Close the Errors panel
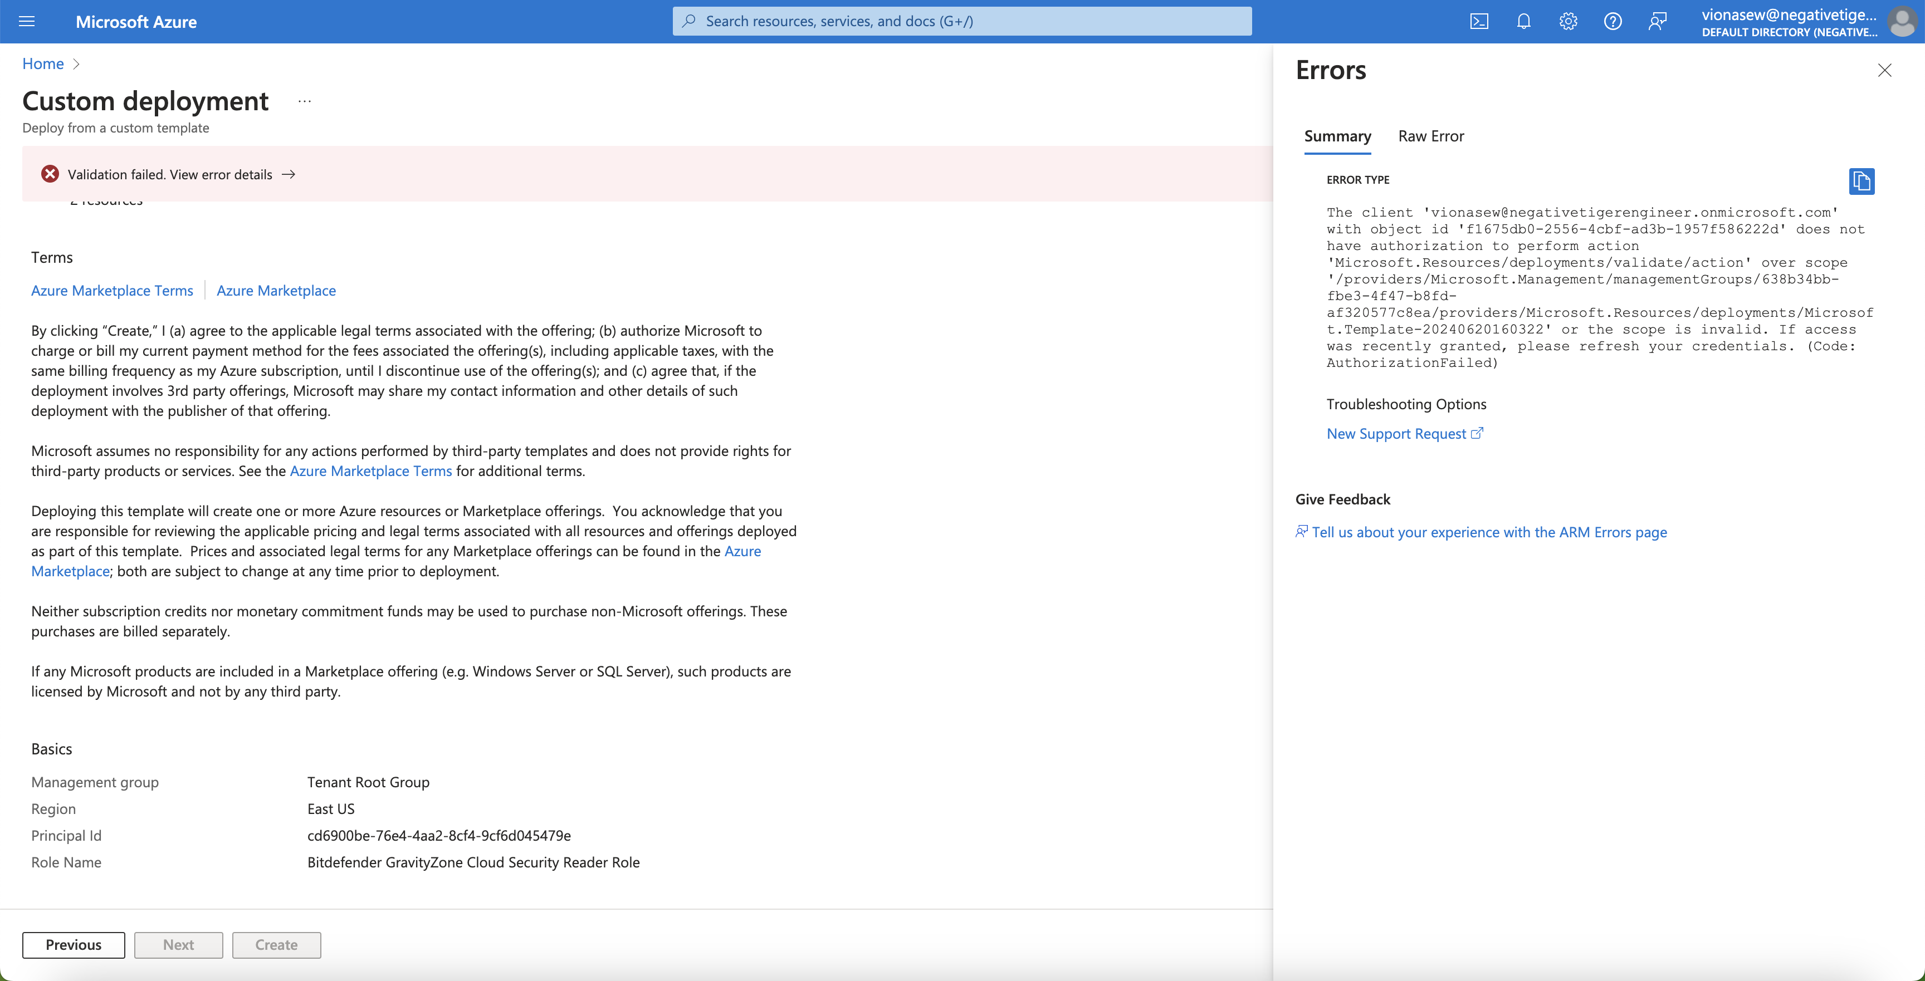The height and width of the screenshot is (981, 1925). point(1885,70)
